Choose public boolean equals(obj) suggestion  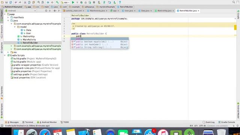99,42
